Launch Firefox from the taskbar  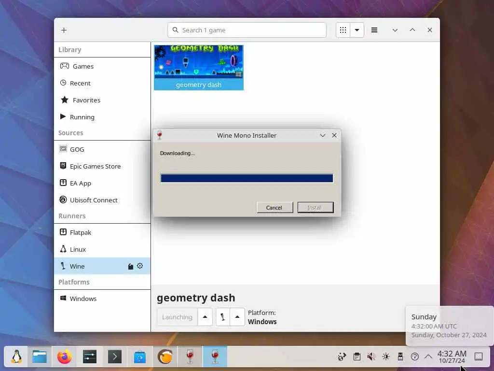(x=65, y=357)
